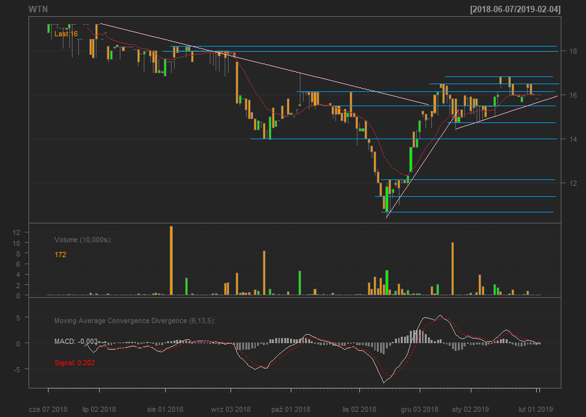Image resolution: width=586 pixels, height=417 pixels.
Task: Click the price axis label 16
Action: pos(573,95)
